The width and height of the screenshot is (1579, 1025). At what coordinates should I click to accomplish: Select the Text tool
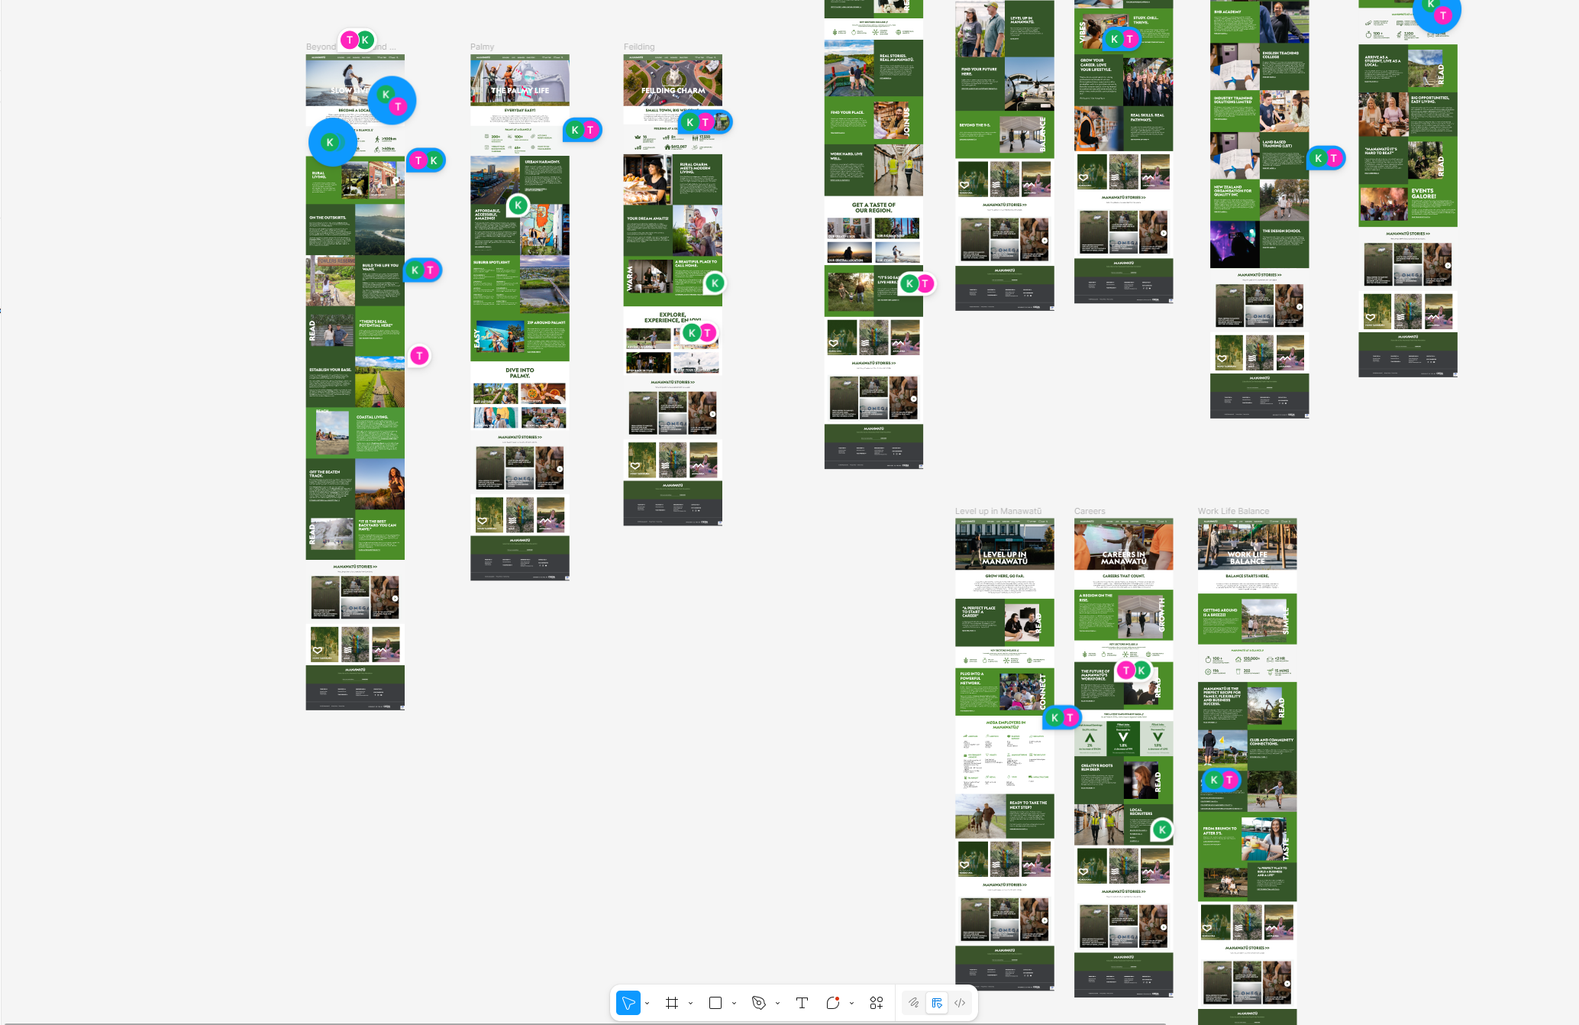click(802, 1003)
